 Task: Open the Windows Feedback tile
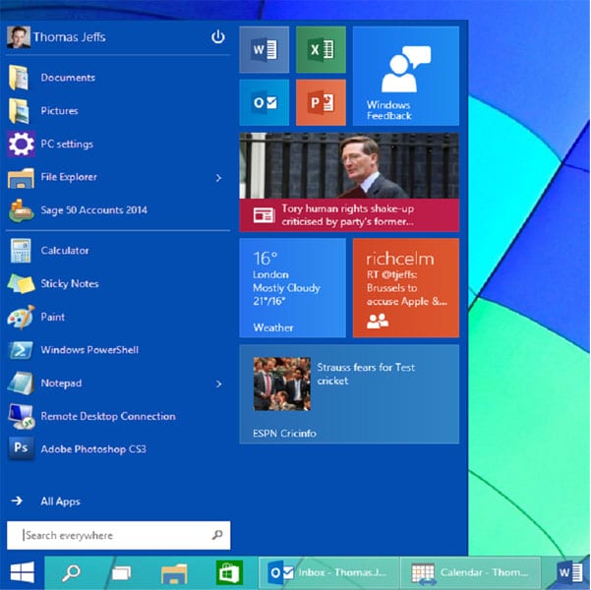[x=406, y=76]
